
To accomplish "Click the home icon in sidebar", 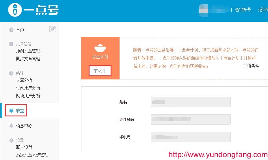I will [x=11, y=29].
